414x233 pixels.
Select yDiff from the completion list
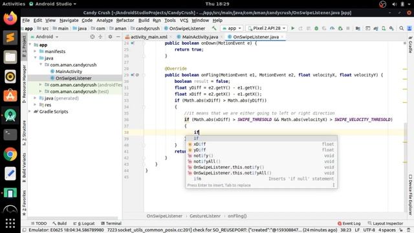[x=261, y=150]
